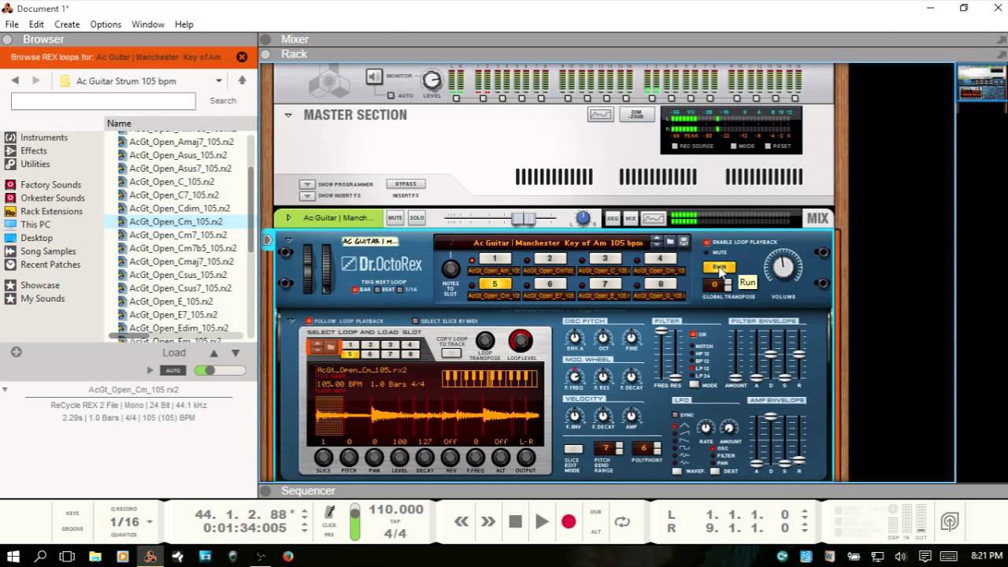The height and width of the screenshot is (567, 1008).
Task: Start playback with the transport play button
Action: (x=542, y=521)
